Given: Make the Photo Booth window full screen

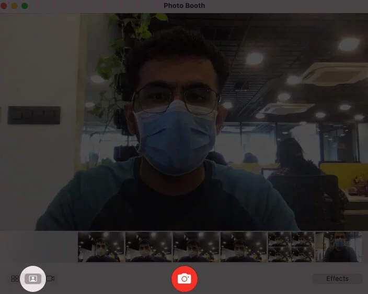Looking at the screenshot, I should 25,6.
